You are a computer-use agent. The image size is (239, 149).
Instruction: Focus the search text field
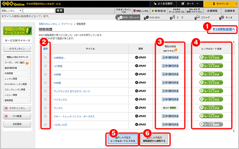click(39, 11)
